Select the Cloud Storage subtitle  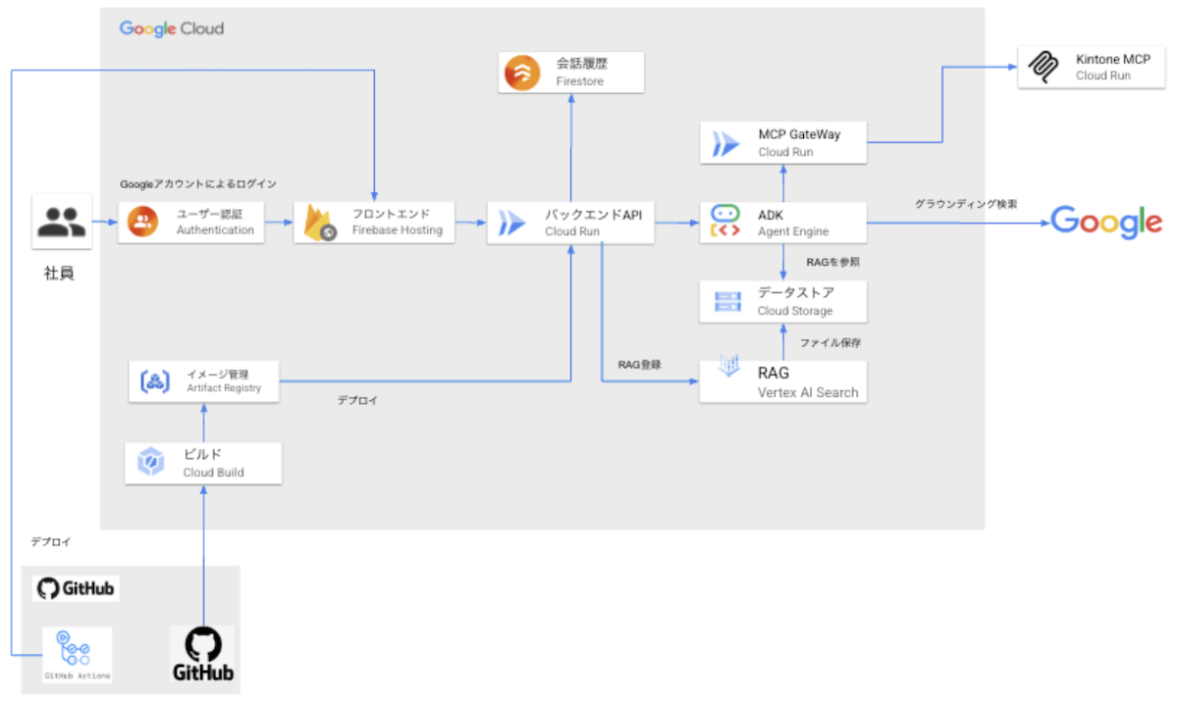point(795,311)
